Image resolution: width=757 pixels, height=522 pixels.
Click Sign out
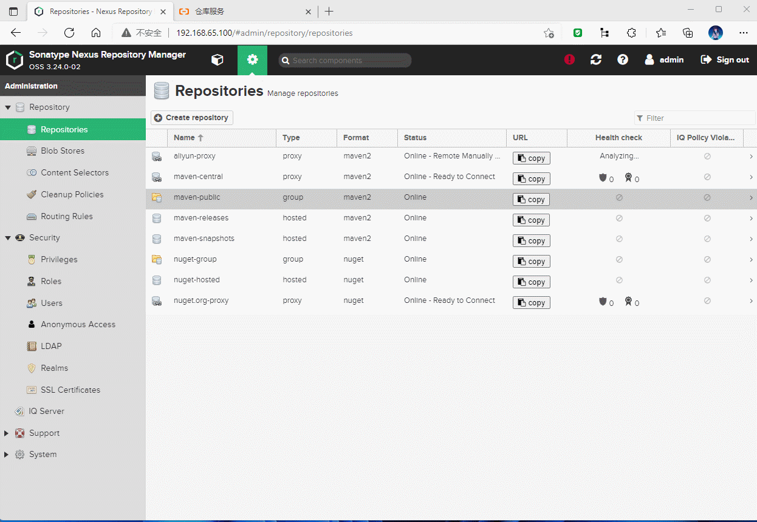click(x=725, y=59)
